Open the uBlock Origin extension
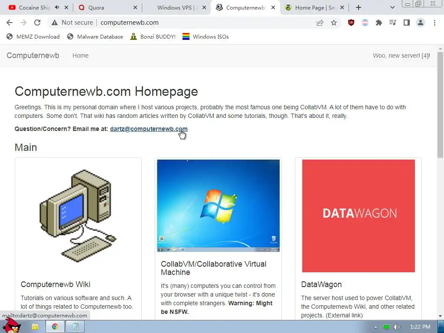The image size is (444, 333). click(351, 23)
